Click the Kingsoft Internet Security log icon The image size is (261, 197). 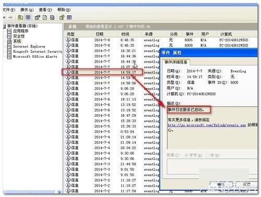coord(9,52)
